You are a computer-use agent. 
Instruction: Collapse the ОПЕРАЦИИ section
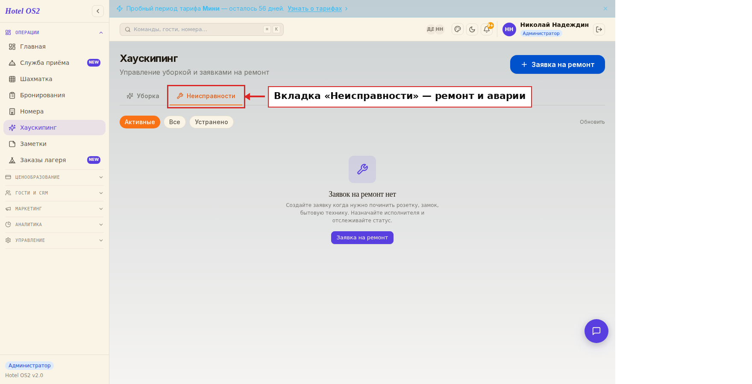pos(54,32)
